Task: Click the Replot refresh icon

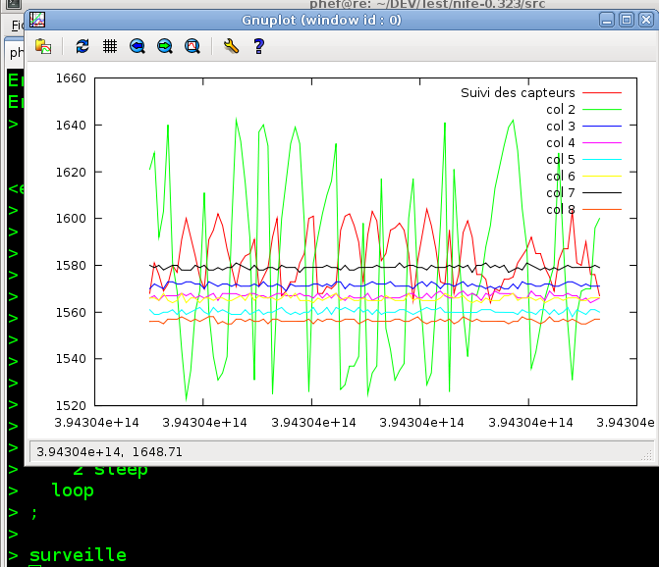Action: [82, 45]
